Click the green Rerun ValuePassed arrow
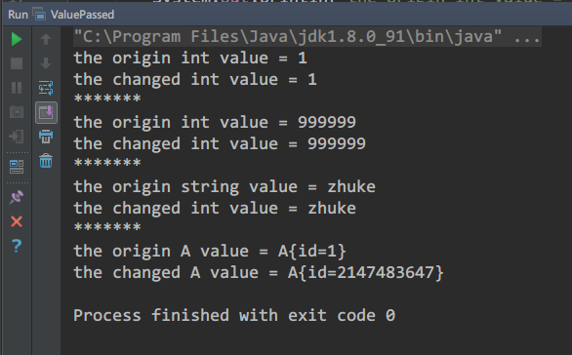 click(x=17, y=39)
